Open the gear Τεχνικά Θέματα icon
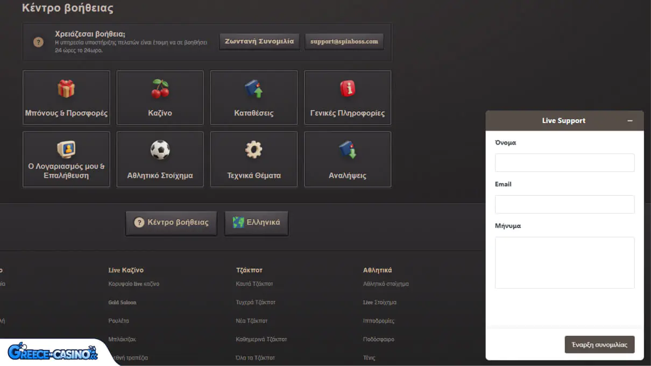This screenshot has width=651, height=366. (253, 150)
